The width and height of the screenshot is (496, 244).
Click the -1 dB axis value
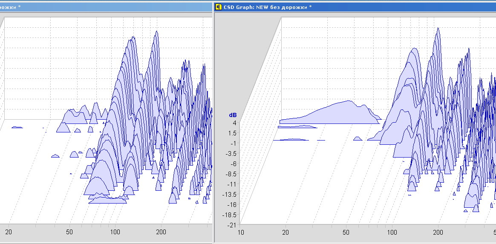(x=234, y=143)
